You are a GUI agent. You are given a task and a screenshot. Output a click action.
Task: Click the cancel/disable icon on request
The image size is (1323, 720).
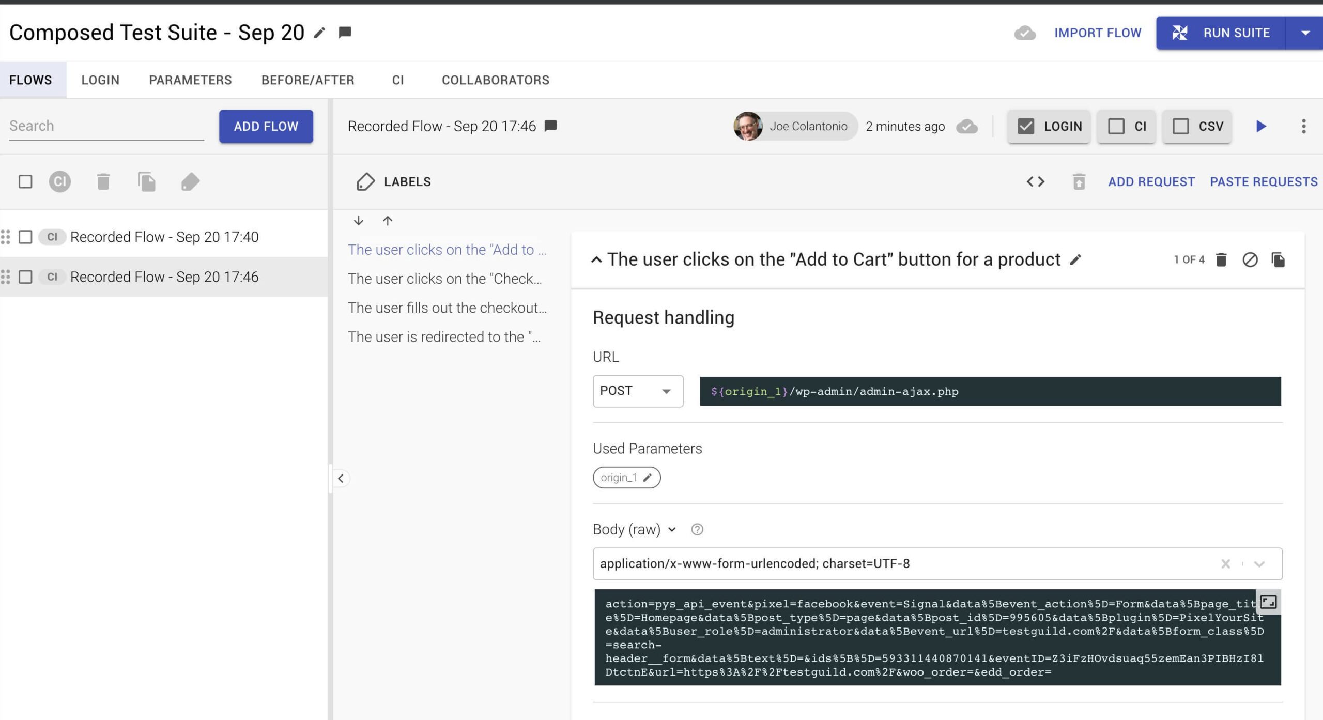click(x=1250, y=259)
